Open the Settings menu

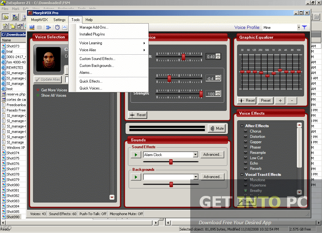point(59,20)
